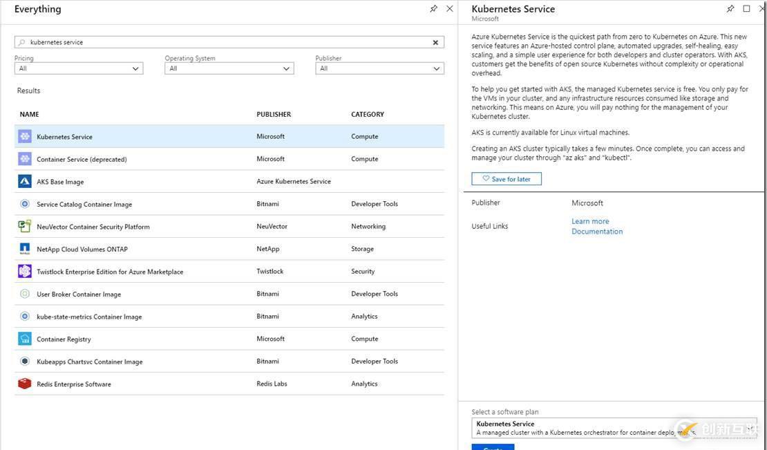Screen dimensions: 767x450
Task: Select the Container Service (deprecated) result
Action: tap(82, 159)
